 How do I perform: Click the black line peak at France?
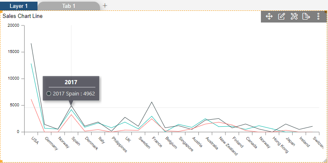152,102
